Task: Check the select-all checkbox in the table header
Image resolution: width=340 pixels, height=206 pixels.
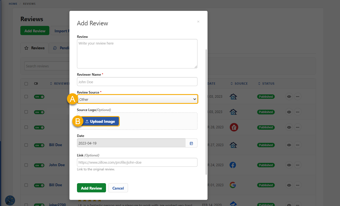Action: pos(26,83)
